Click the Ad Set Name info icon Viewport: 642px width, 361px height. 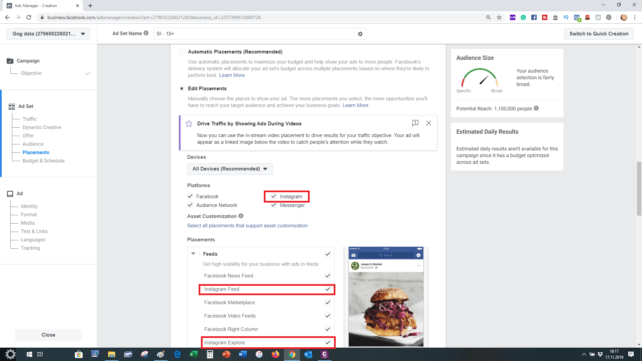coord(146,33)
